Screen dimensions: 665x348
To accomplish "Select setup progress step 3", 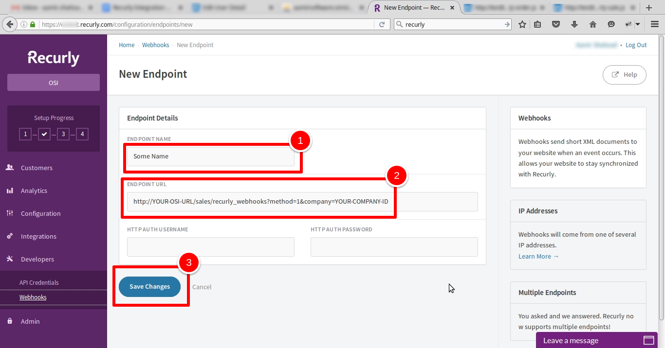I will tap(63, 134).
